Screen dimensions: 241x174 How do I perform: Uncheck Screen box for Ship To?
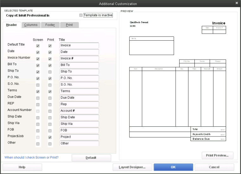tap(38, 72)
